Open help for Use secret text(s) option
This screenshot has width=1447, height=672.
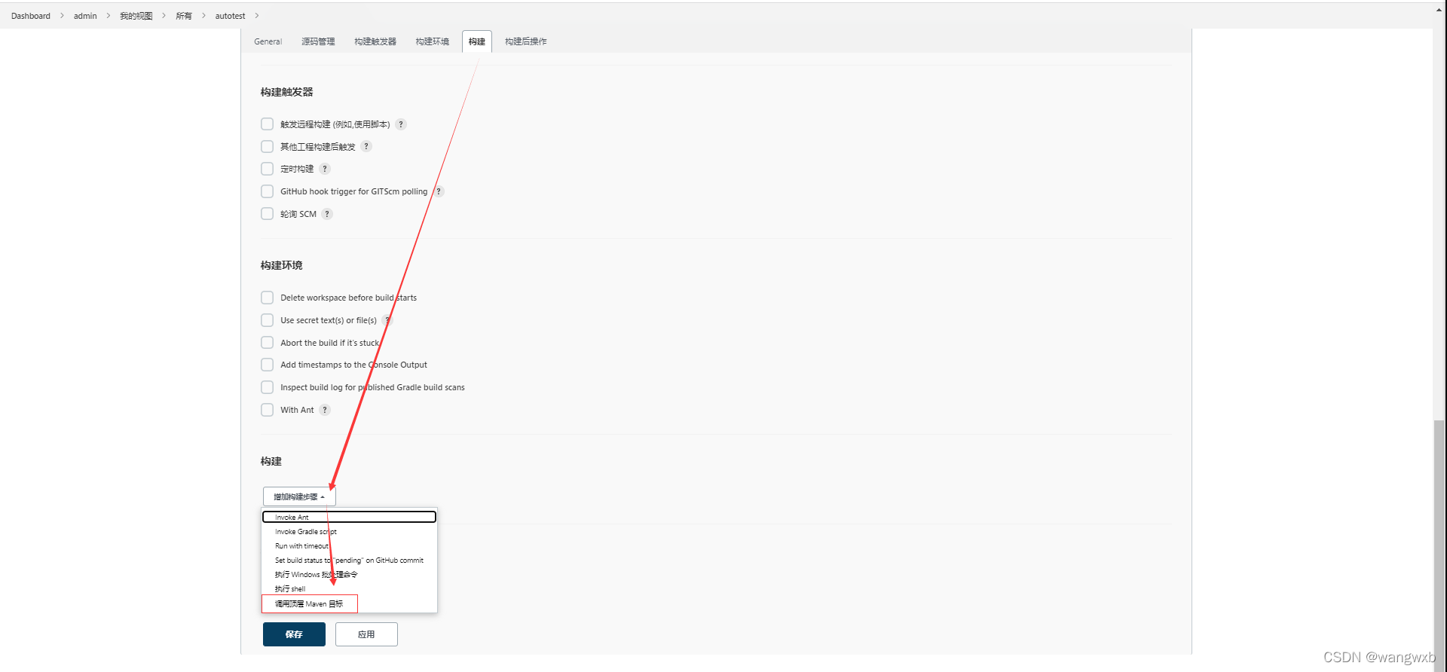[x=387, y=320]
